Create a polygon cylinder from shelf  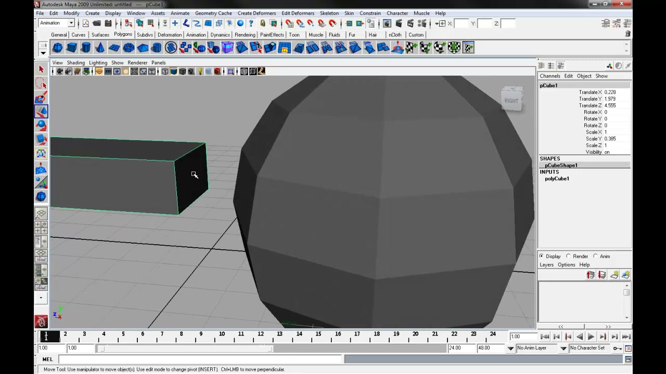click(x=86, y=48)
